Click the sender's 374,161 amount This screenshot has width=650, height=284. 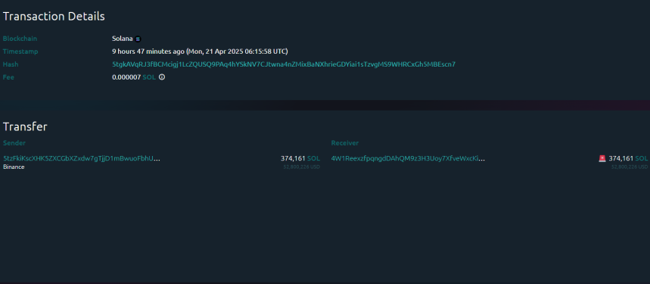point(293,158)
